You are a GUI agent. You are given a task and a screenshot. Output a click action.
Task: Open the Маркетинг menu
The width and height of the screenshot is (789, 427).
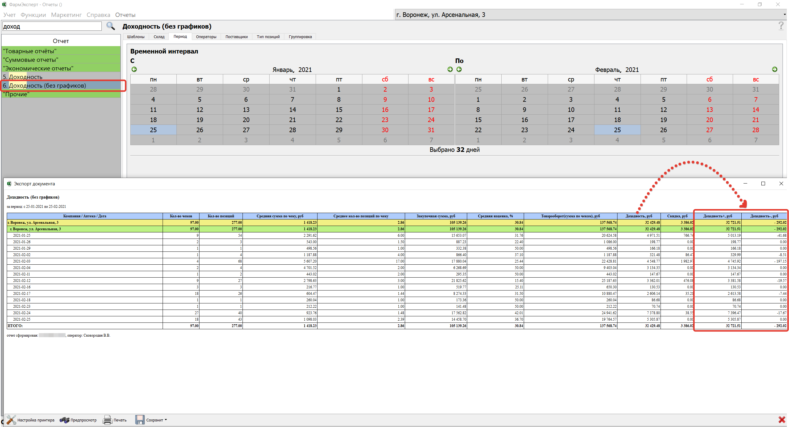tap(66, 15)
